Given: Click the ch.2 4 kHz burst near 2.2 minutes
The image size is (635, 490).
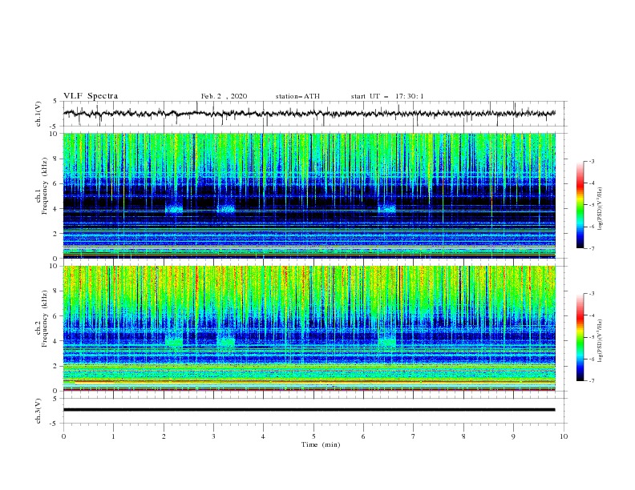Looking at the screenshot, I should click(174, 342).
